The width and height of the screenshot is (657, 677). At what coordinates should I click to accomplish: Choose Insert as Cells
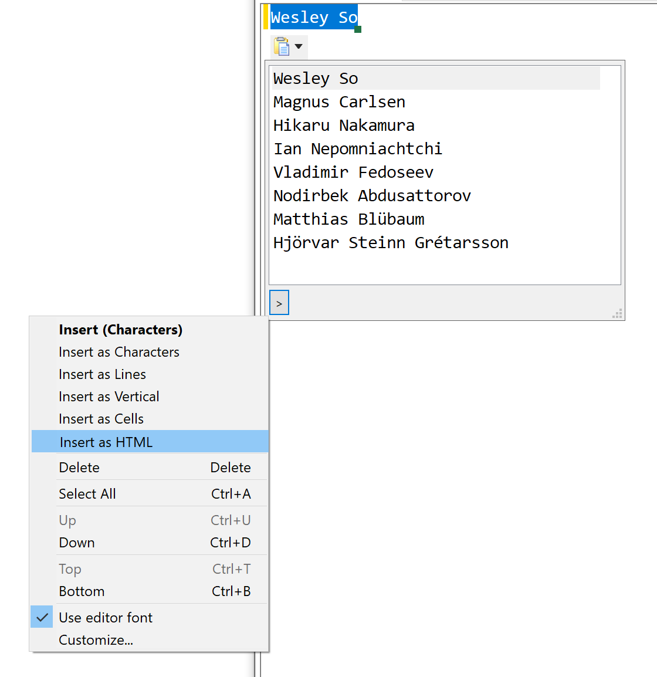coord(150,419)
